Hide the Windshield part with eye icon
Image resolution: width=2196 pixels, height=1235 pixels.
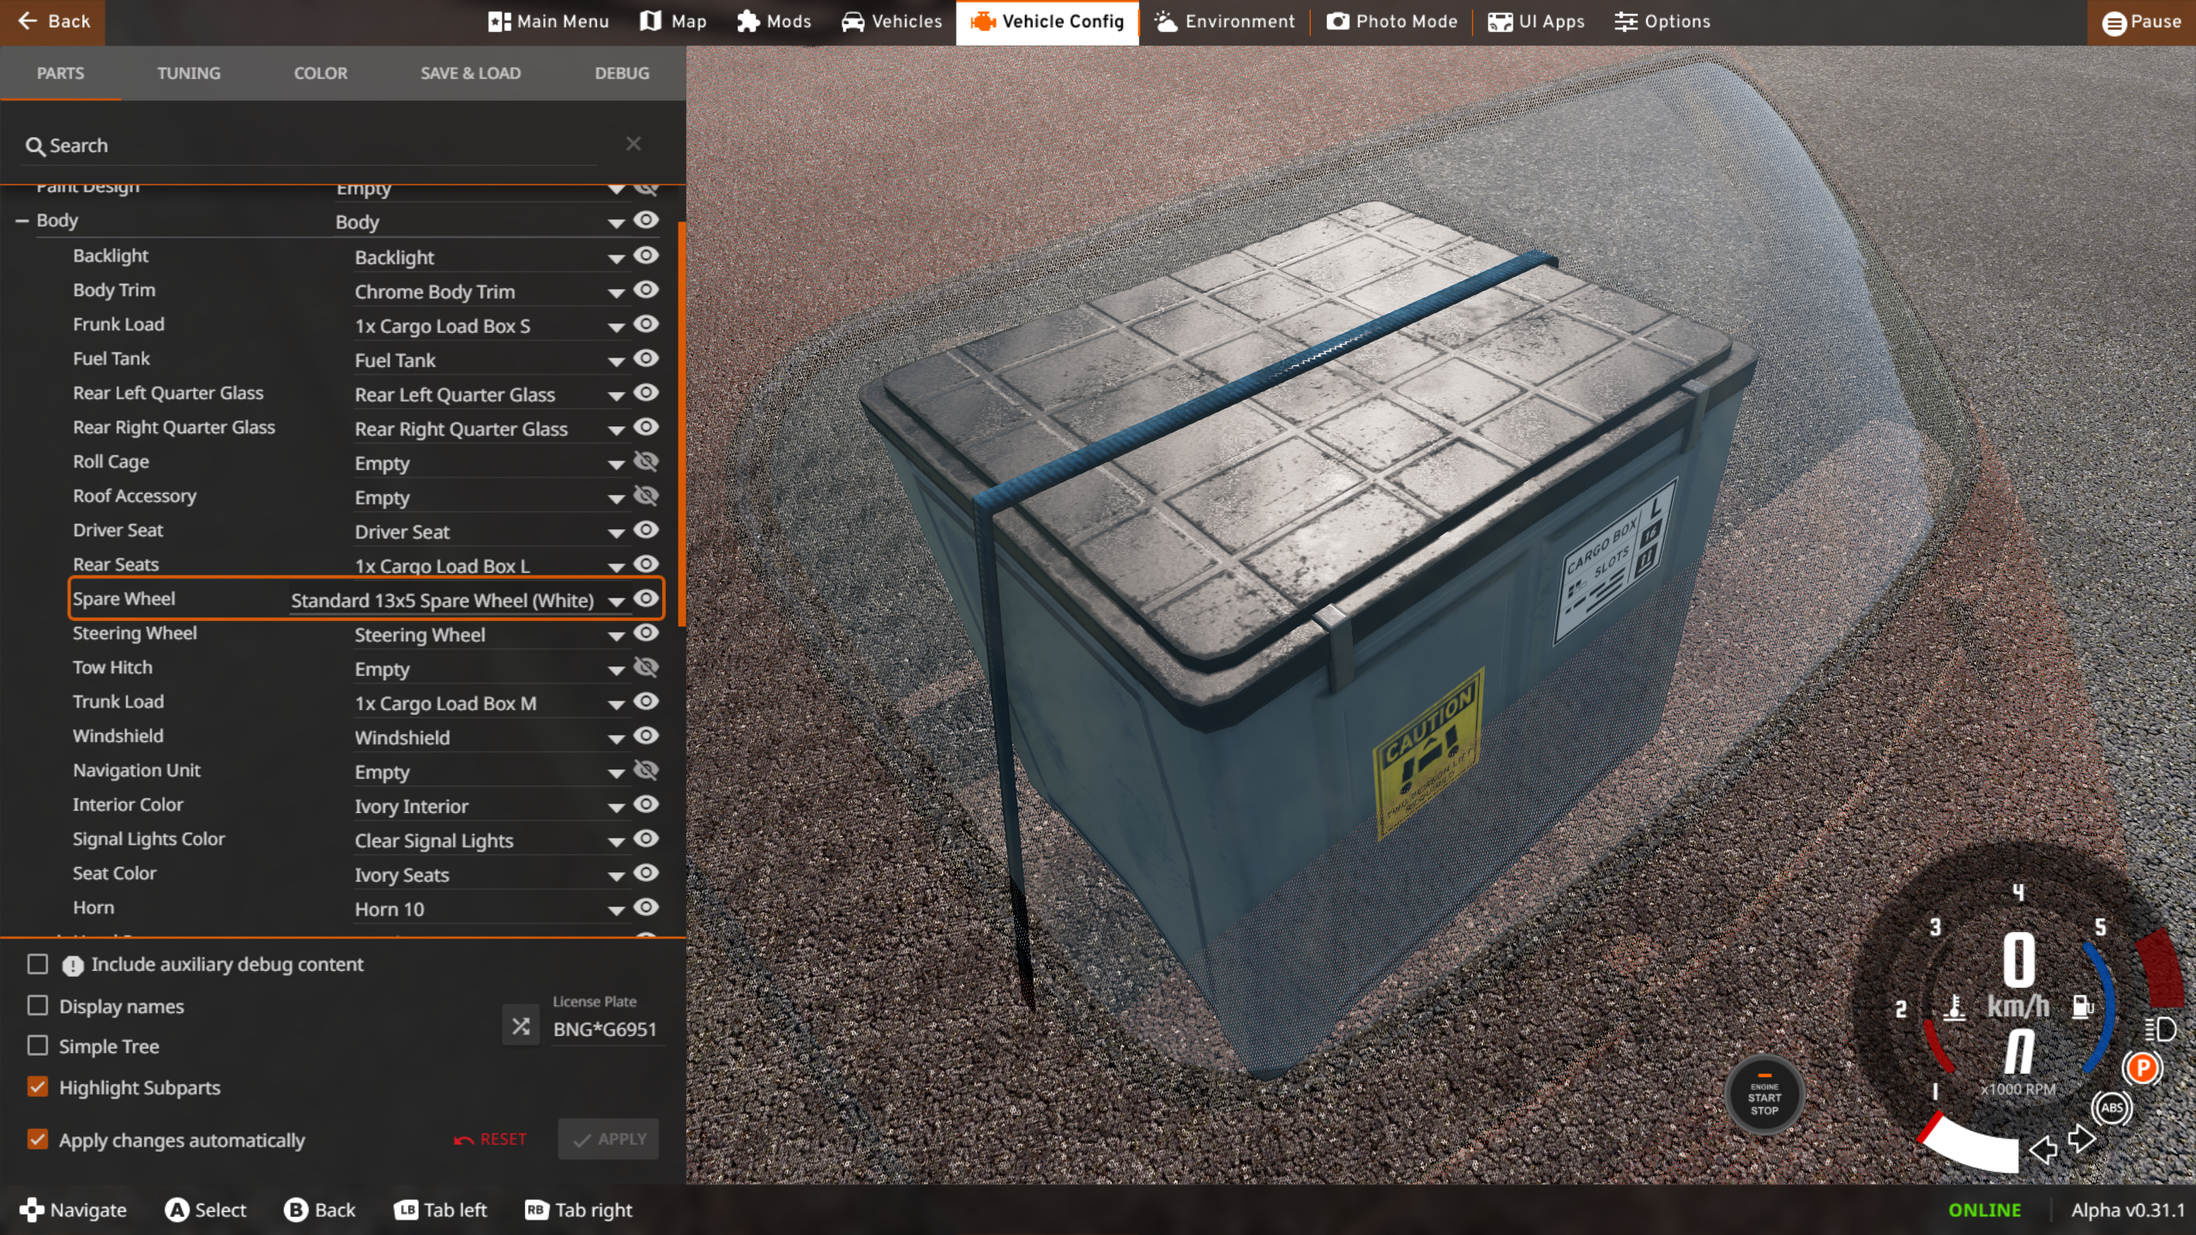point(646,736)
